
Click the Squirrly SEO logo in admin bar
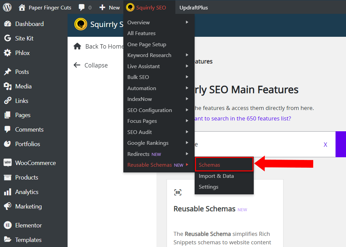[x=130, y=7]
